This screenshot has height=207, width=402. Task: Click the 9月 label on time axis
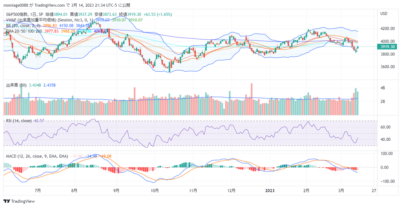(116, 190)
